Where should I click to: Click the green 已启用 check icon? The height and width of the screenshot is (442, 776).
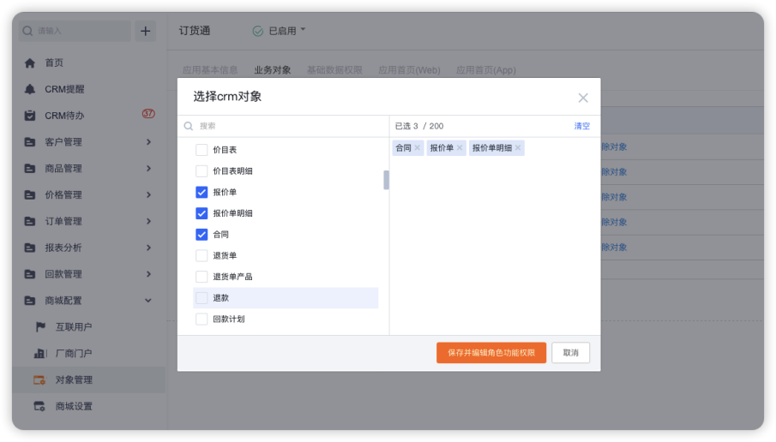[258, 31]
